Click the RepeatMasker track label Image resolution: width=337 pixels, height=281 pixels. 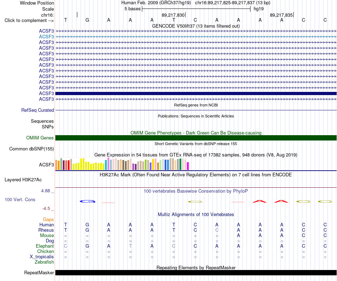(39, 272)
